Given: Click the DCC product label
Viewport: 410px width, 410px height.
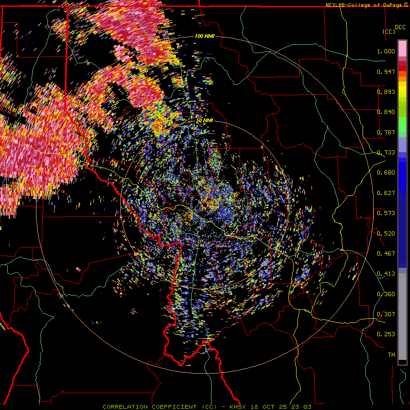Looking at the screenshot, I should pyautogui.click(x=400, y=27).
